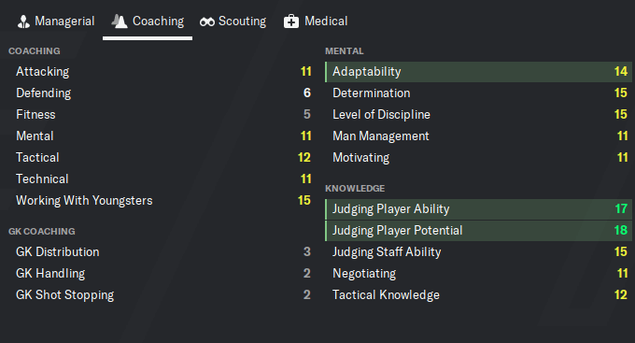
Task: Select the Judging Player Potential row
Action: point(478,231)
